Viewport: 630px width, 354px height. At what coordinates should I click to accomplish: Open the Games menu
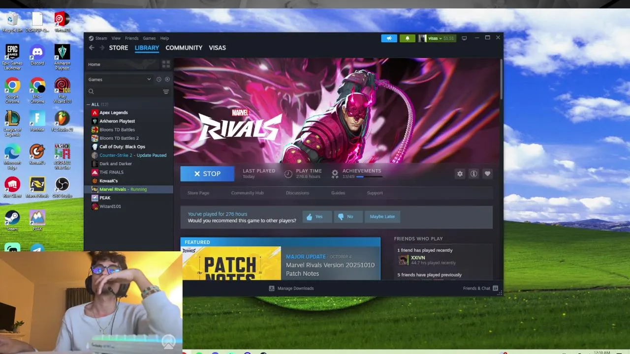pyautogui.click(x=149, y=38)
